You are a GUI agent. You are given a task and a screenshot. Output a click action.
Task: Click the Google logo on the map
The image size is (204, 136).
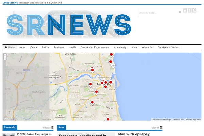pyautogui.click(x=8, y=118)
